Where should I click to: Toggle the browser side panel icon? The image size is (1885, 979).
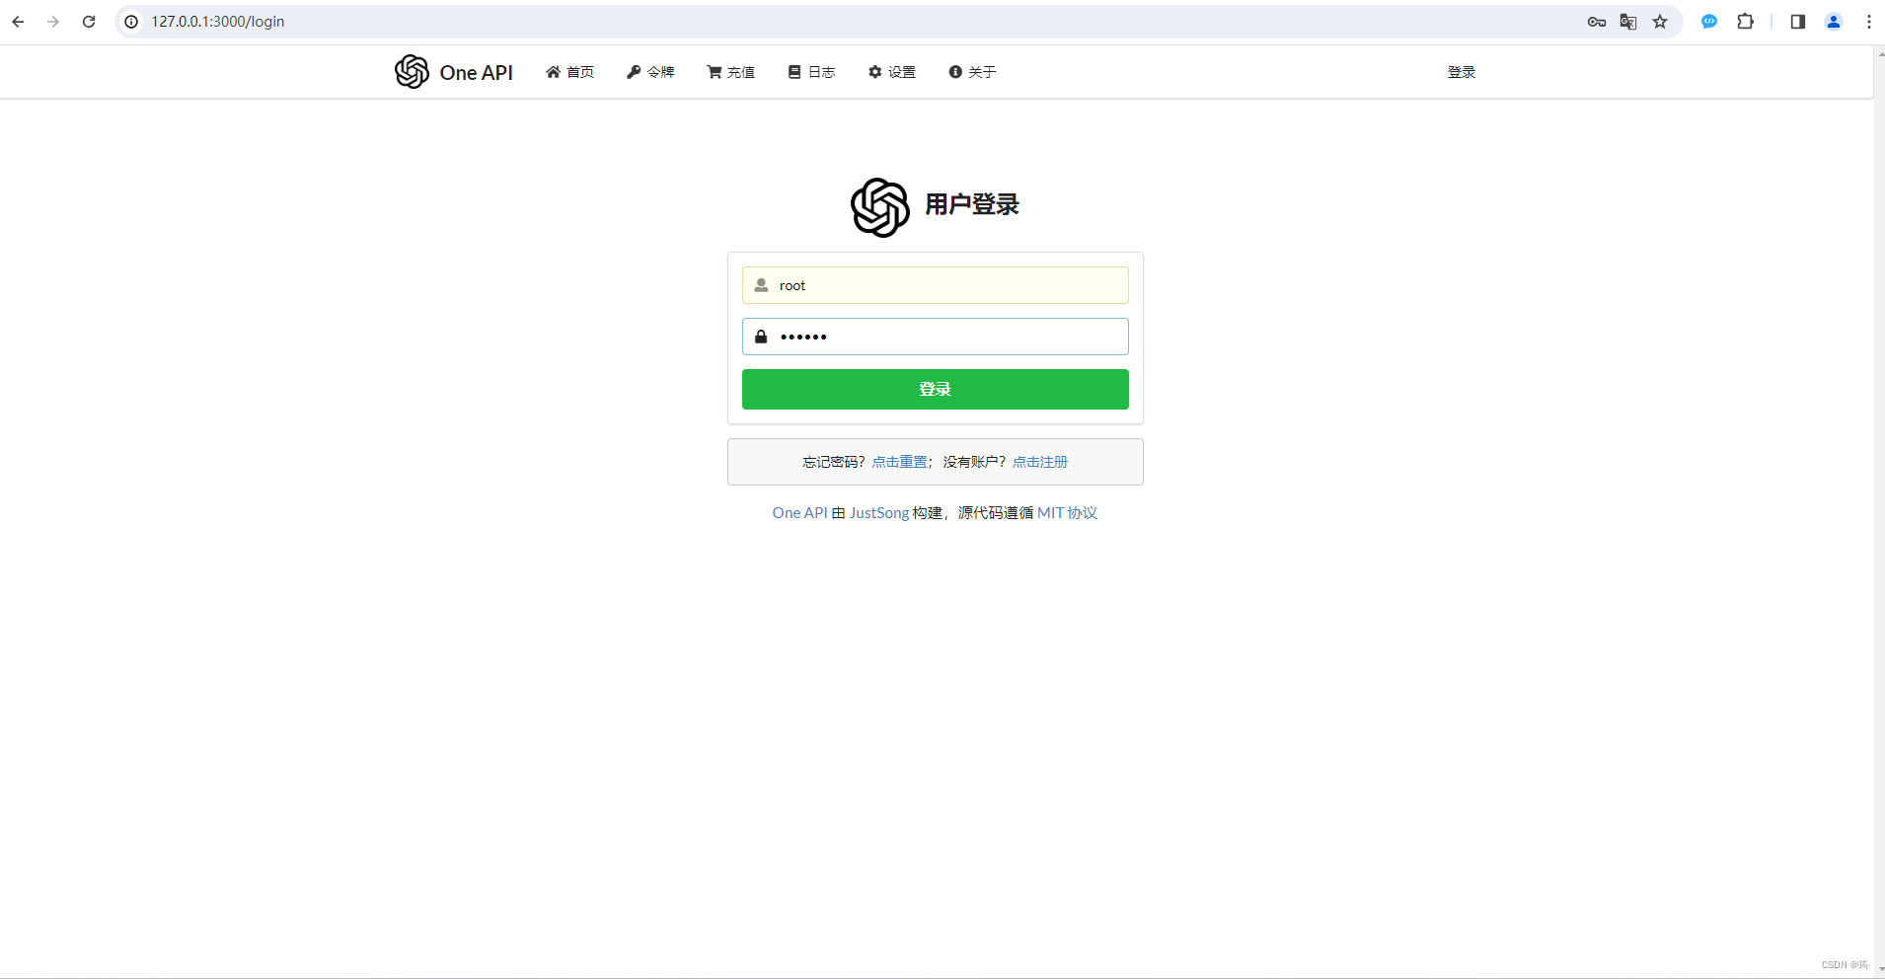click(1798, 22)
